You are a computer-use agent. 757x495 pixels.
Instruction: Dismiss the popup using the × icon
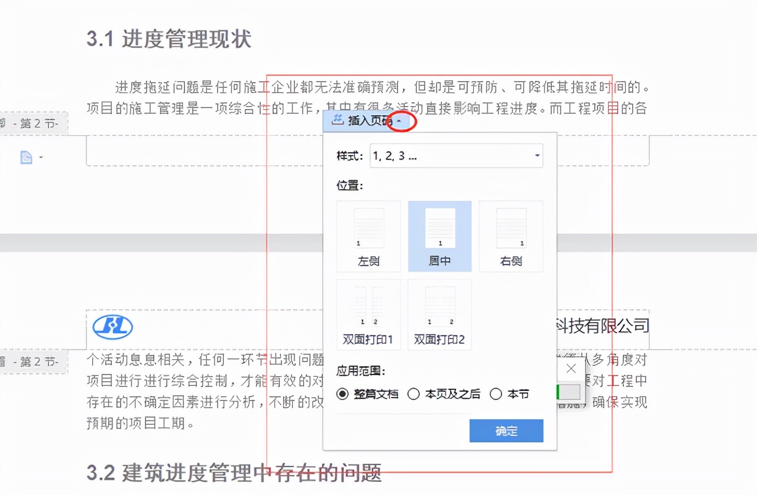click(570, 368)
